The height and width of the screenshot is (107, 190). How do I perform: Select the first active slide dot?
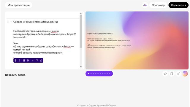(89, 74)
